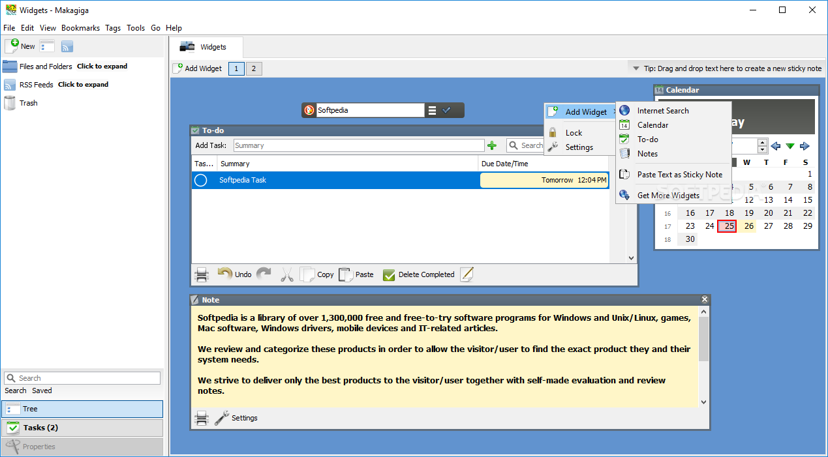Open the Tags menu
The height and width of the screenshot is (457, 828).
[113, 28]
